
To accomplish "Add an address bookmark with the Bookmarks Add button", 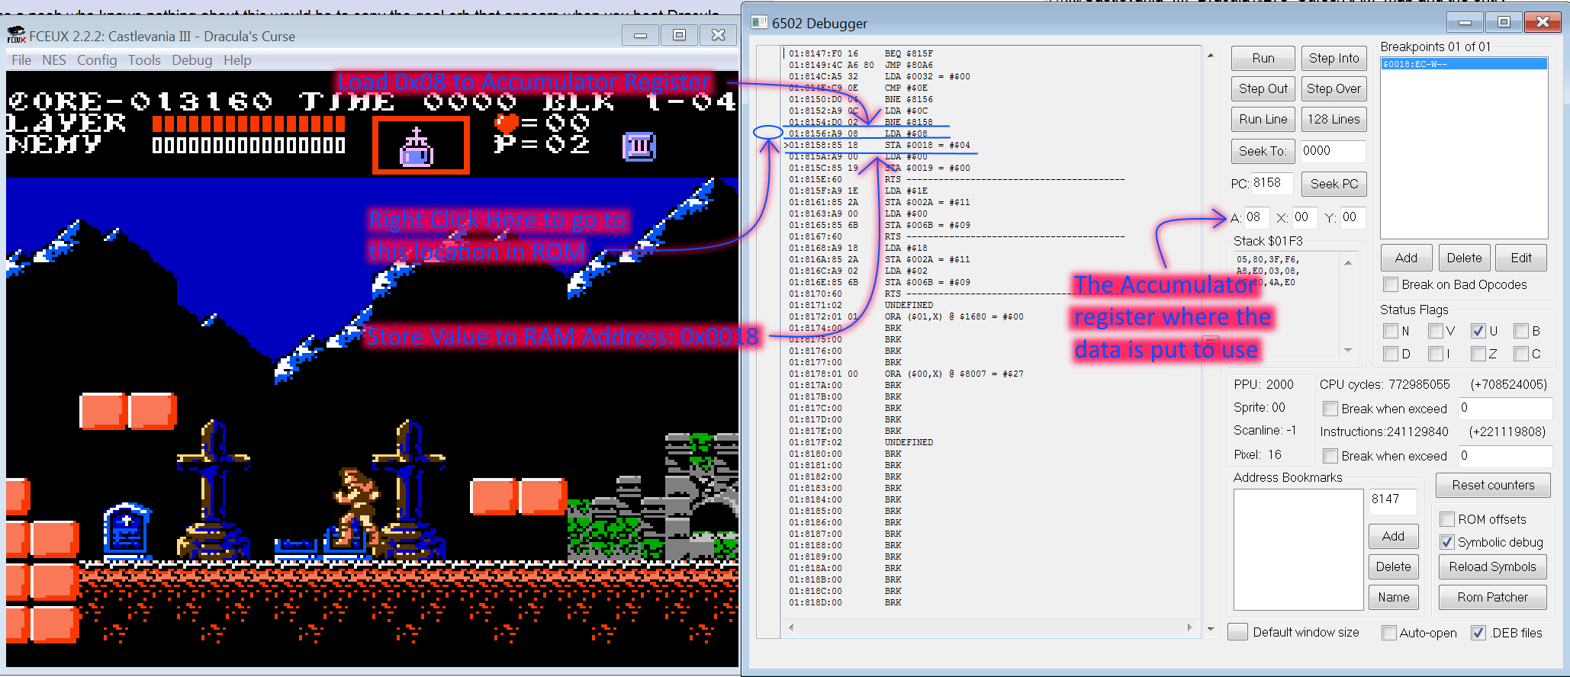I will point(1393,536).
